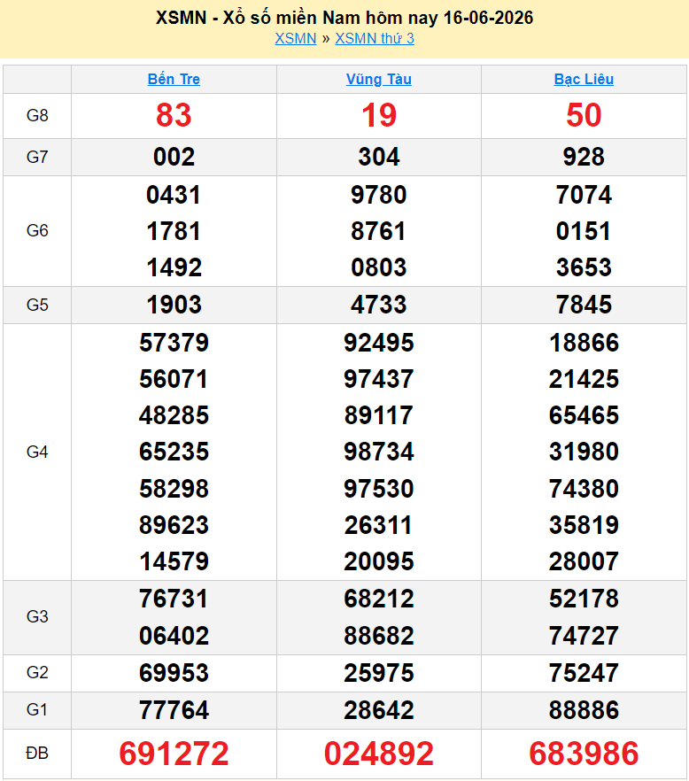Click G4 number 92495
Viewport: 689px width, 781px height.
pyautogui.click(x=379, y=343)
